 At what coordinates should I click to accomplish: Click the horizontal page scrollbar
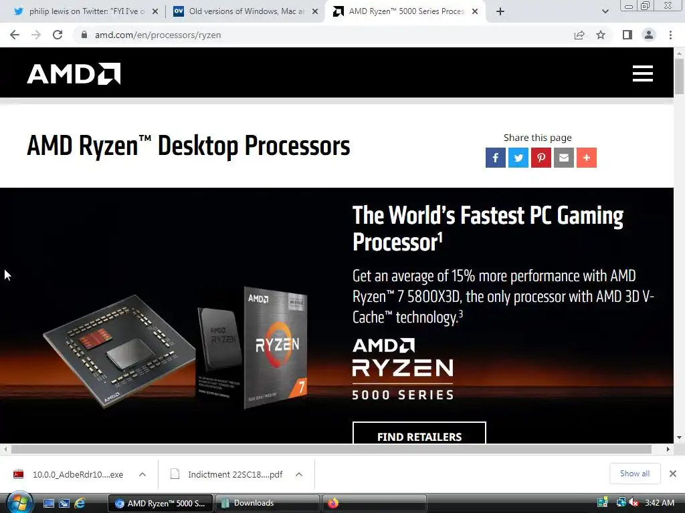tap(331, 449)
